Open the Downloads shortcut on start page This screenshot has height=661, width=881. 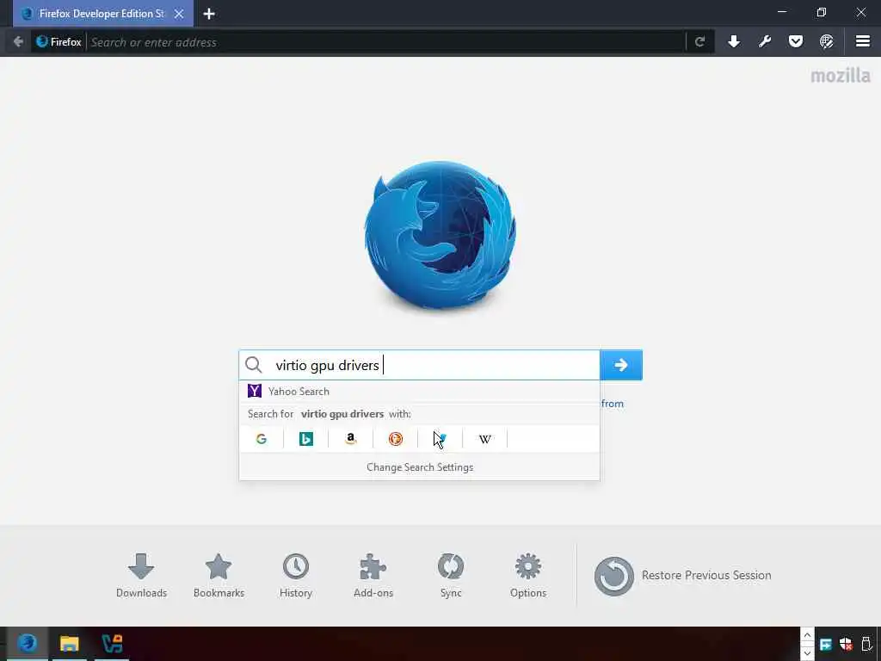[141, 576]
